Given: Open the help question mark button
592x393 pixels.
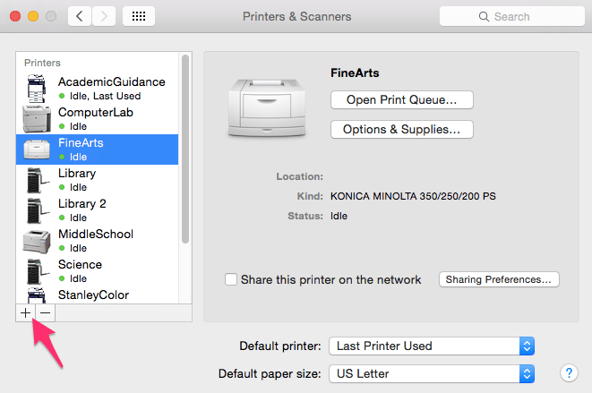Looking at the screenshot, I should tap(568, 372).
